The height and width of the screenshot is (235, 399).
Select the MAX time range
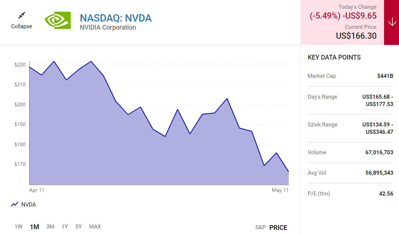(95, 227)
